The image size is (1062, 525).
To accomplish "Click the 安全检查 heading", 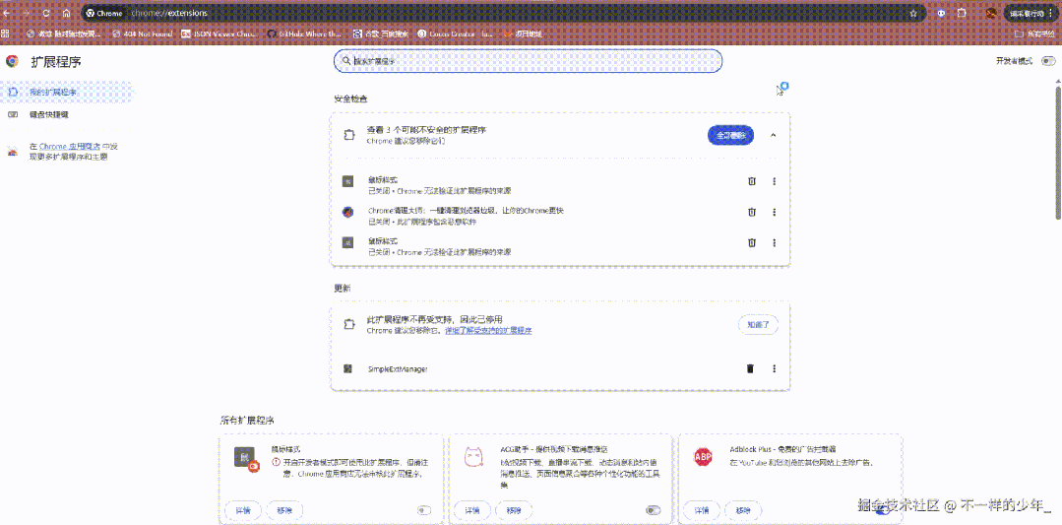I will click(350, 98).
